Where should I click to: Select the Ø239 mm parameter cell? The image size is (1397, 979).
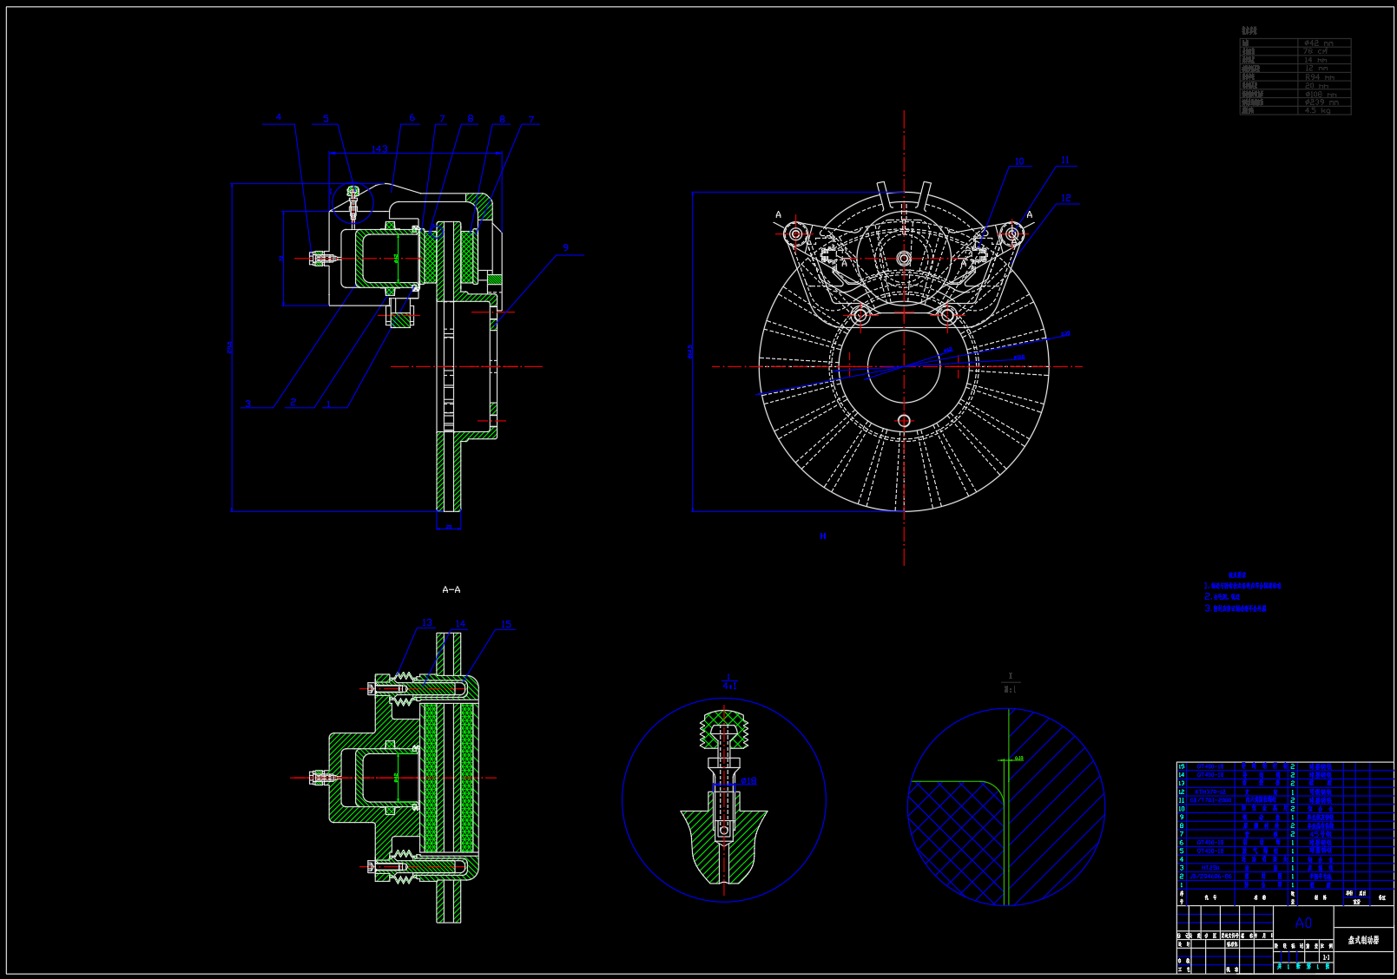(1321, 102)
